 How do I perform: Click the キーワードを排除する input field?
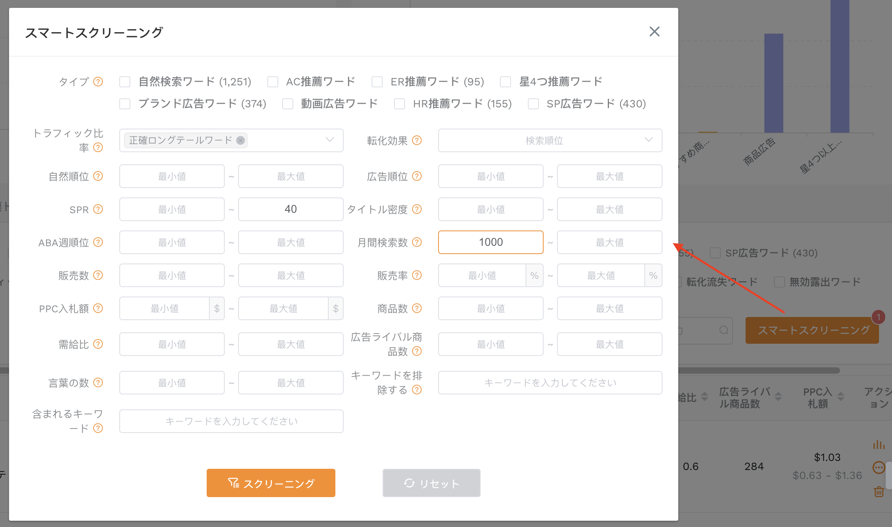pyautogui.click(x=550, y=383)
